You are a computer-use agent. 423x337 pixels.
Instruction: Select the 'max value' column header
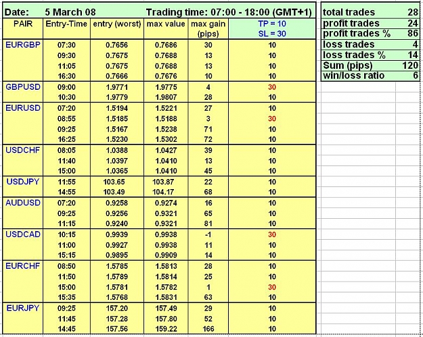(x=166, y=24)
